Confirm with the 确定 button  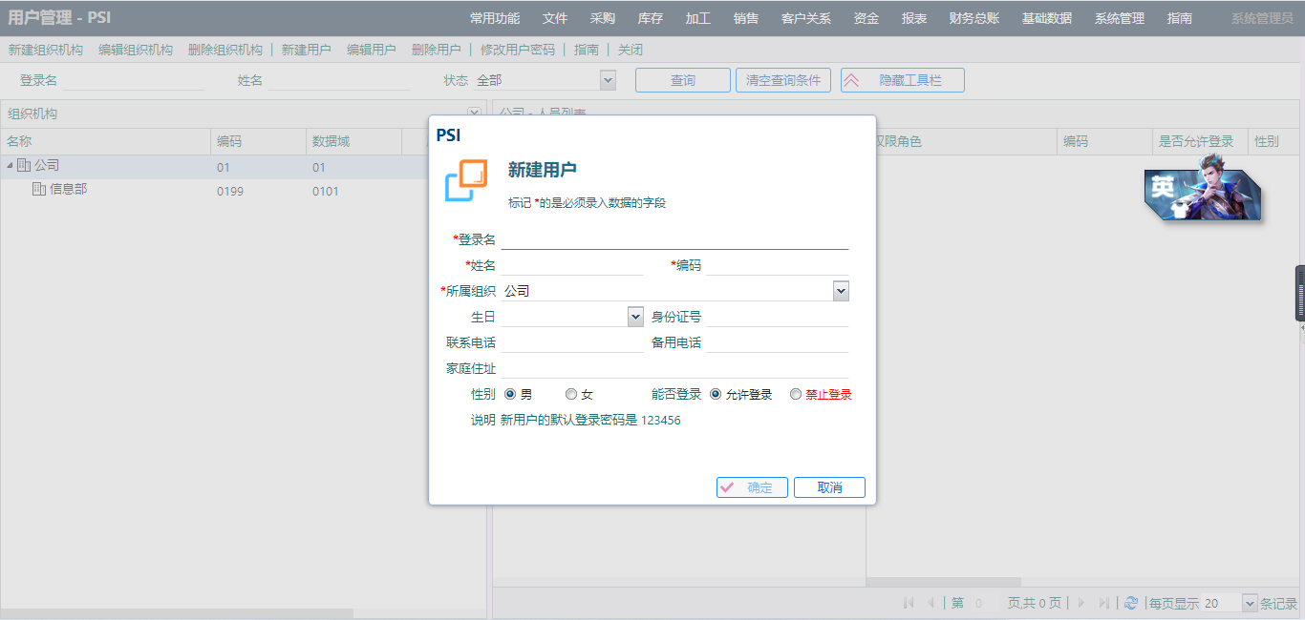coord(752,487)
